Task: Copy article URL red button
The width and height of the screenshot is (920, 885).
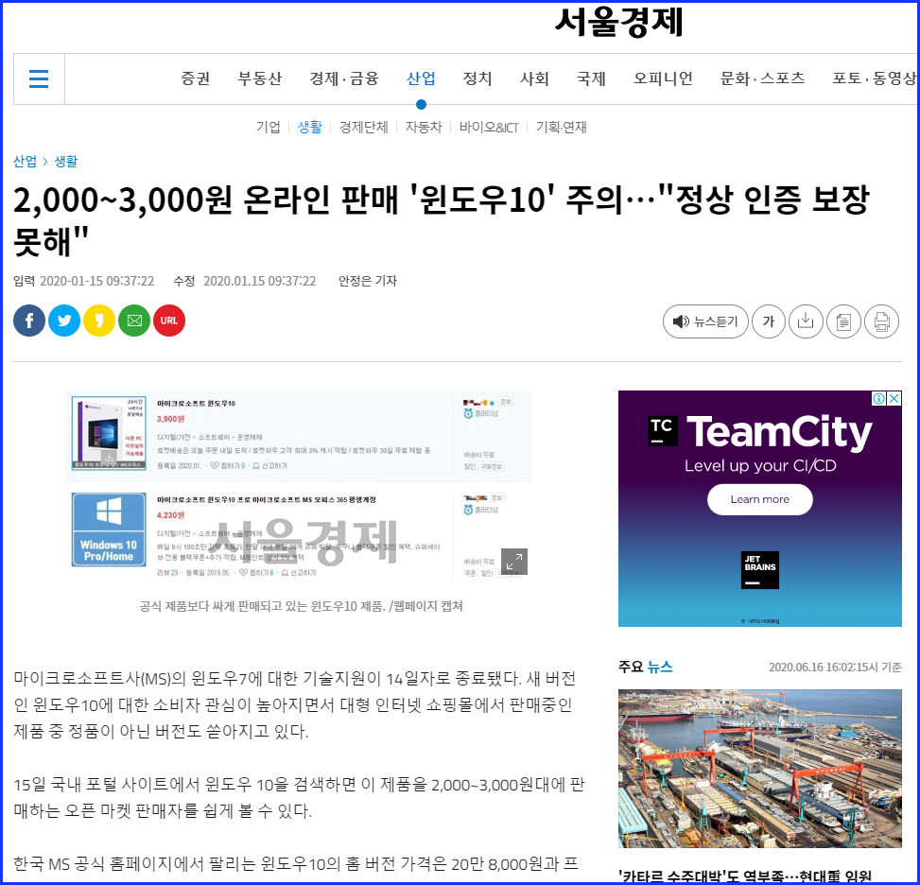Action: tap(169, 321)
